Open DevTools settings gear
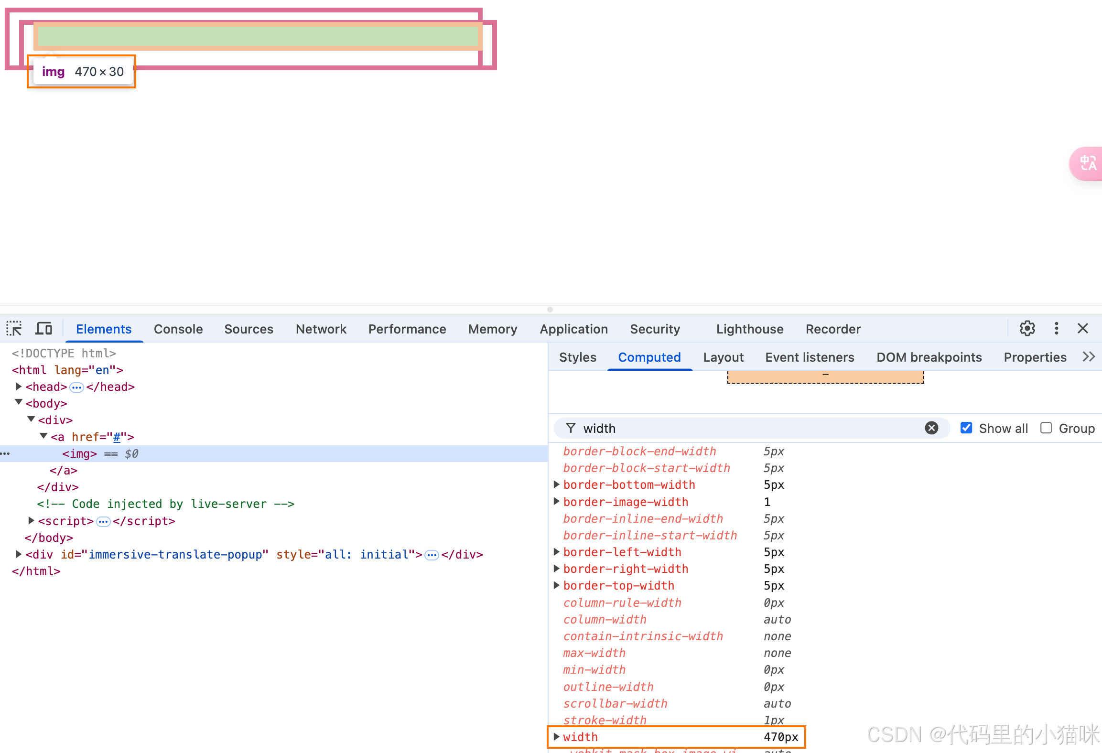Viewport: 1102px width, 753px height. click(x=1027, y=329)
